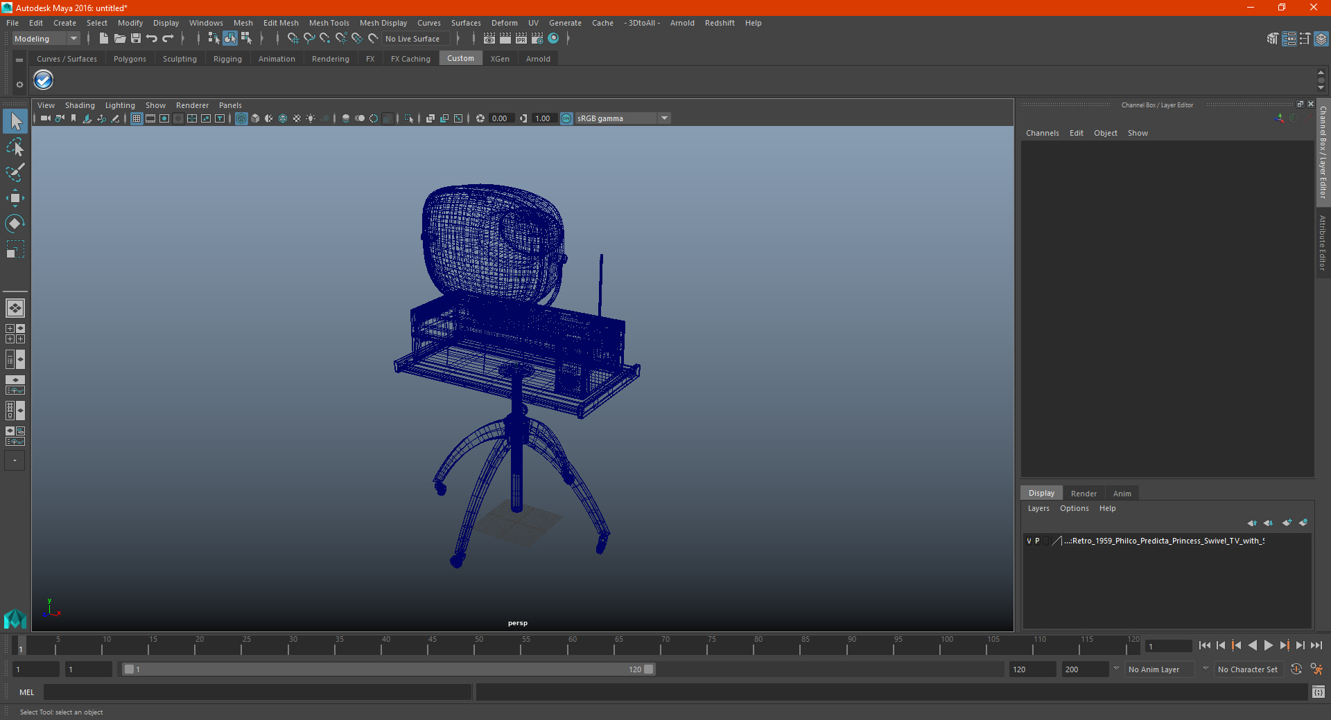Click the blue checkmark shelf button

(x=44, y=80)
